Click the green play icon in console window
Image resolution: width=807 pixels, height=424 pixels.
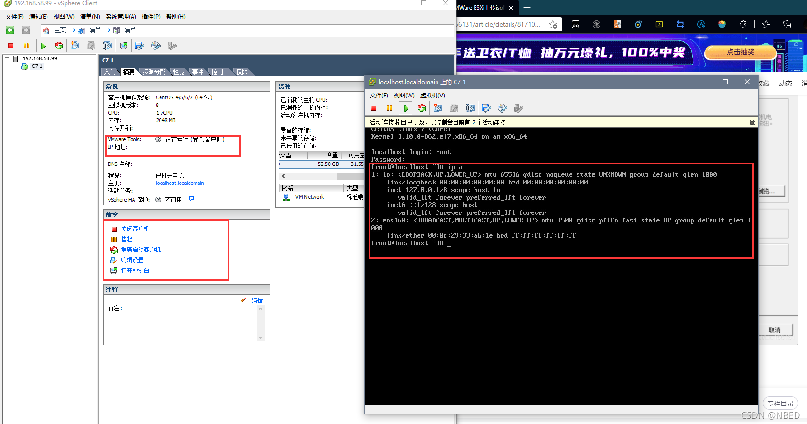pyautogui.click(x=406, y=108)
